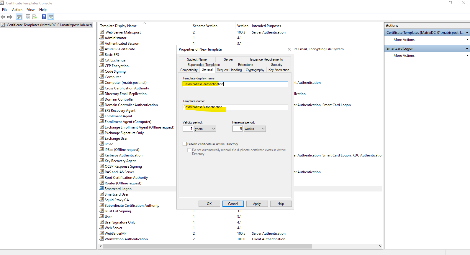
Task: Click the User Signature Only template icon
Action: 102,222
